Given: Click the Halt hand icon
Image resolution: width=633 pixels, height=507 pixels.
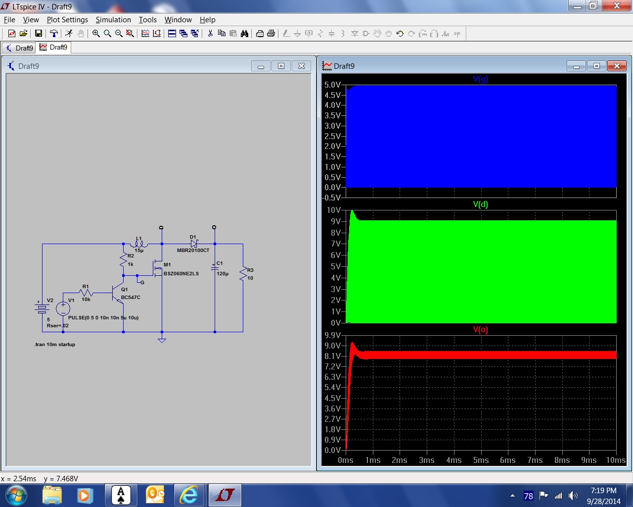Looking at the screenshot, I should coord(81,34).
